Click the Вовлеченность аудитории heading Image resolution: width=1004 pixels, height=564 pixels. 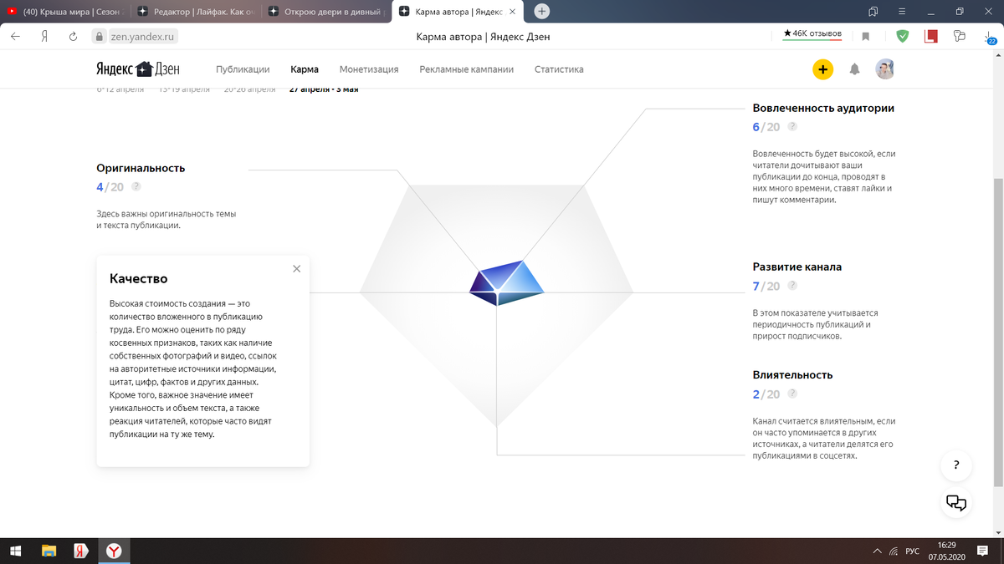pyautogui.click(x=823, y=108)
